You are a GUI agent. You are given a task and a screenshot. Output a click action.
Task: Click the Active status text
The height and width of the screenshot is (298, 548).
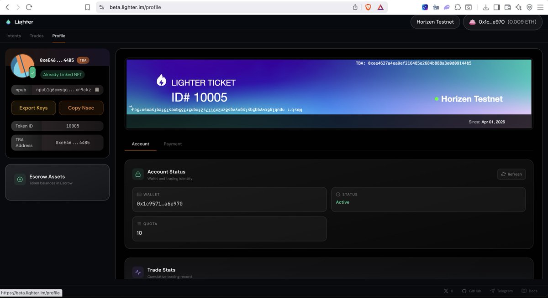342,202
